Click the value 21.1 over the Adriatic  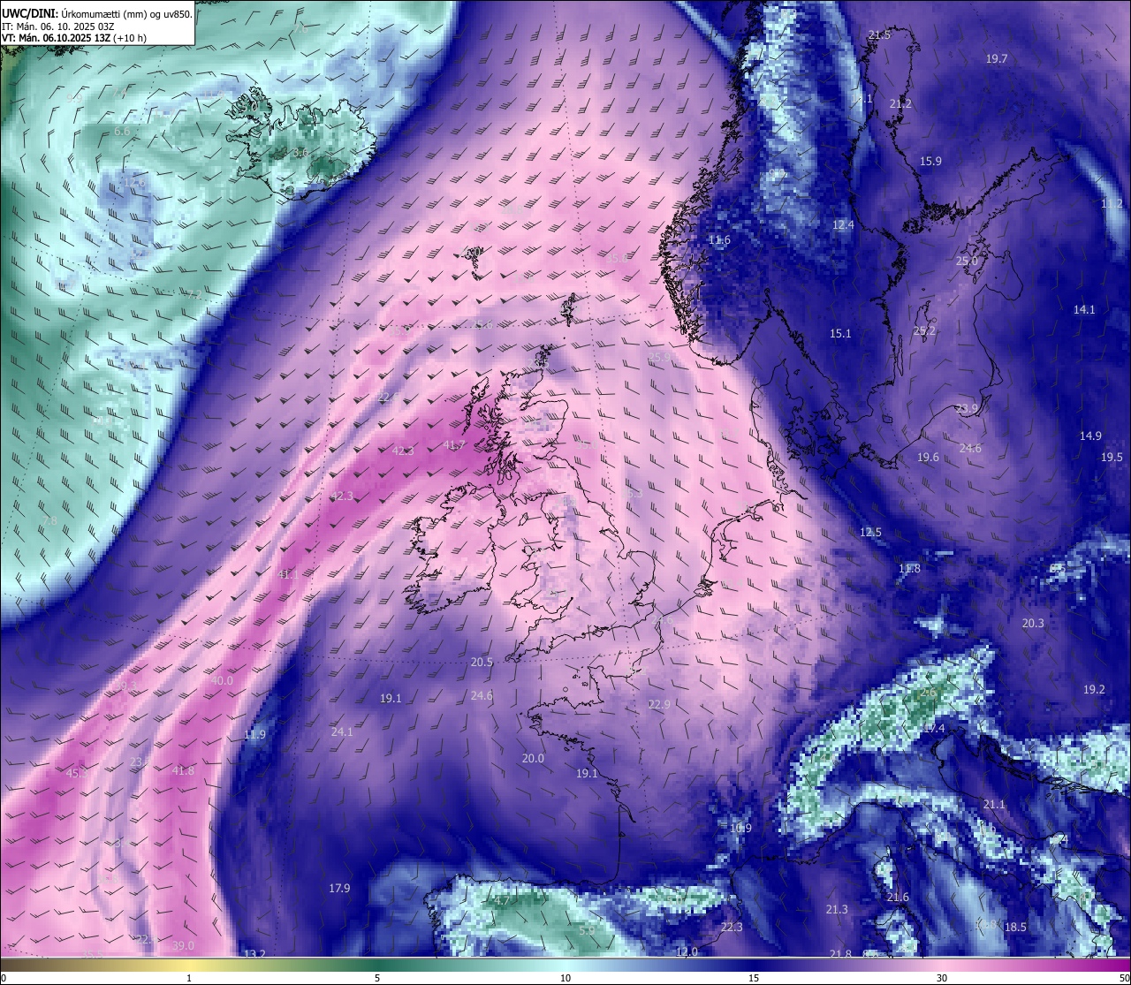click(x=994, y=804)
